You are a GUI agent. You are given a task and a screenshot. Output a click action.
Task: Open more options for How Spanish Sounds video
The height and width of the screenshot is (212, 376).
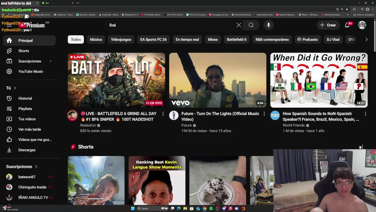point(365,114)
